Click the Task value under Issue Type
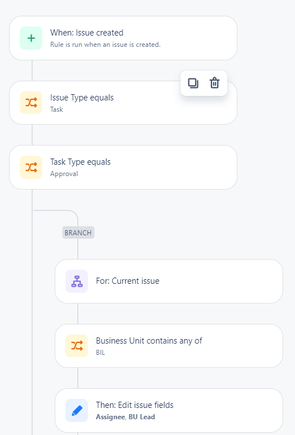The width and height of the screenshot is (295, 435). click(56, 109)
